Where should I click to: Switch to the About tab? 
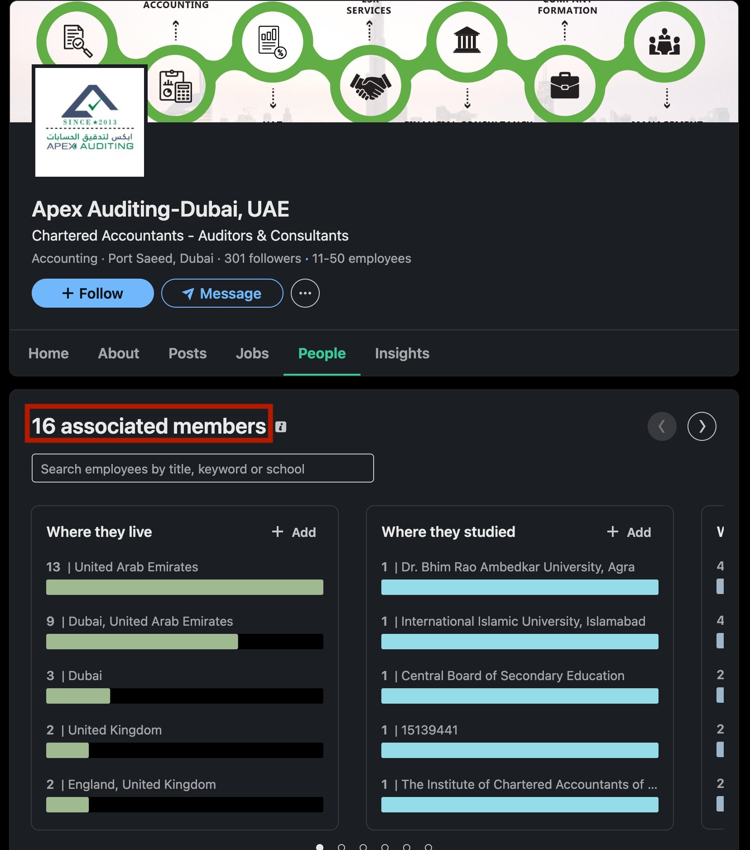pos(118,353)
